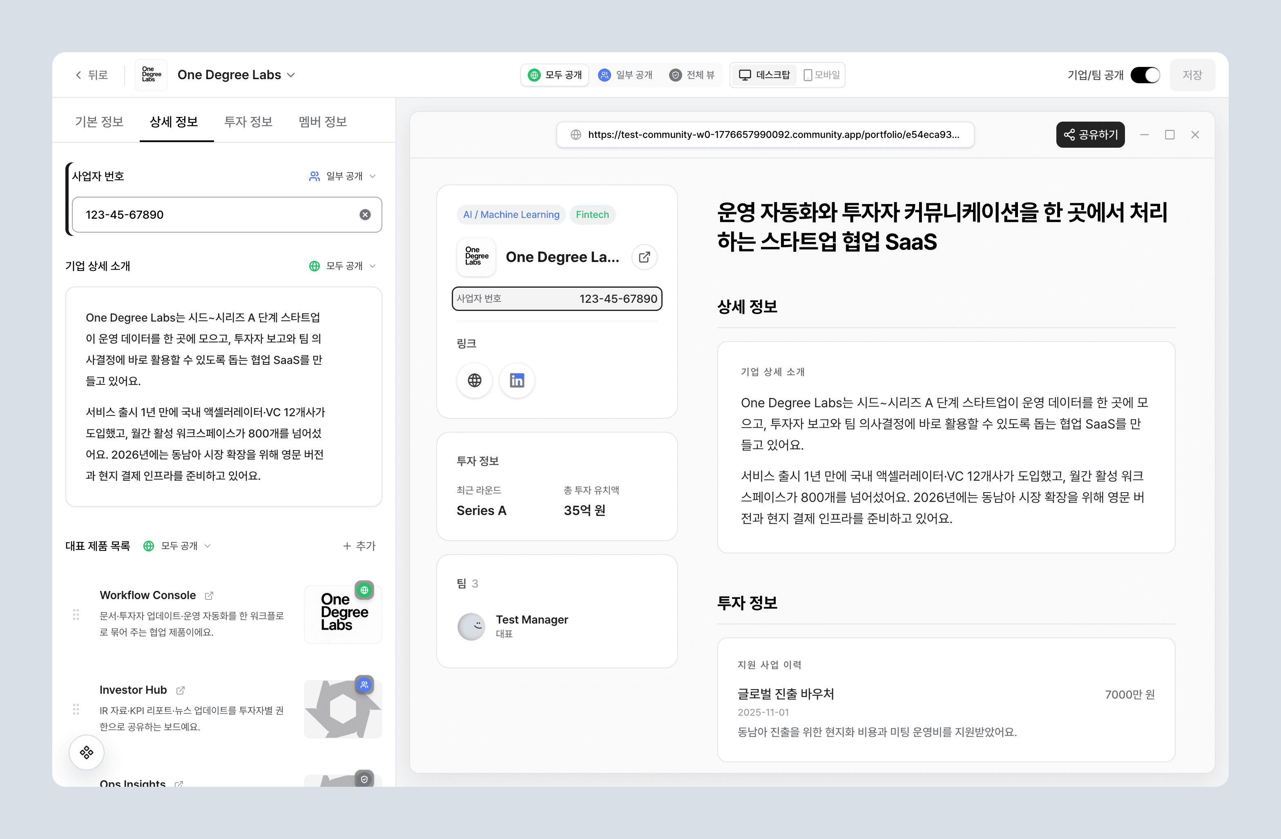Click blue partial-visibility badge on Investor Hub
Viewport: 1281px width, 839px height.
point(364,685)
